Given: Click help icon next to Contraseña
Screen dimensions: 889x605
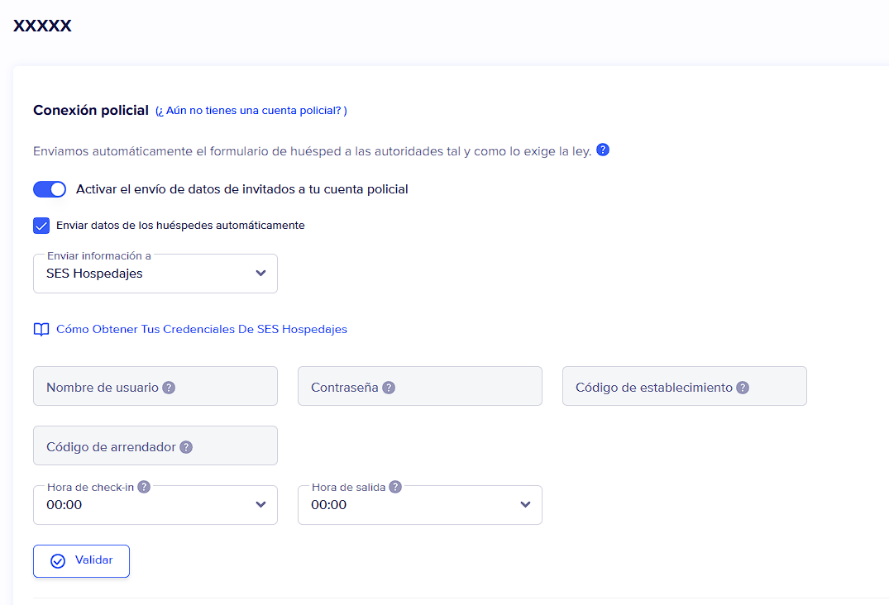Looking at the screenshot, I should (x=389, y=388).
